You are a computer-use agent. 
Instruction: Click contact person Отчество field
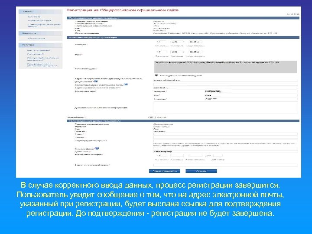click(251, 99)
